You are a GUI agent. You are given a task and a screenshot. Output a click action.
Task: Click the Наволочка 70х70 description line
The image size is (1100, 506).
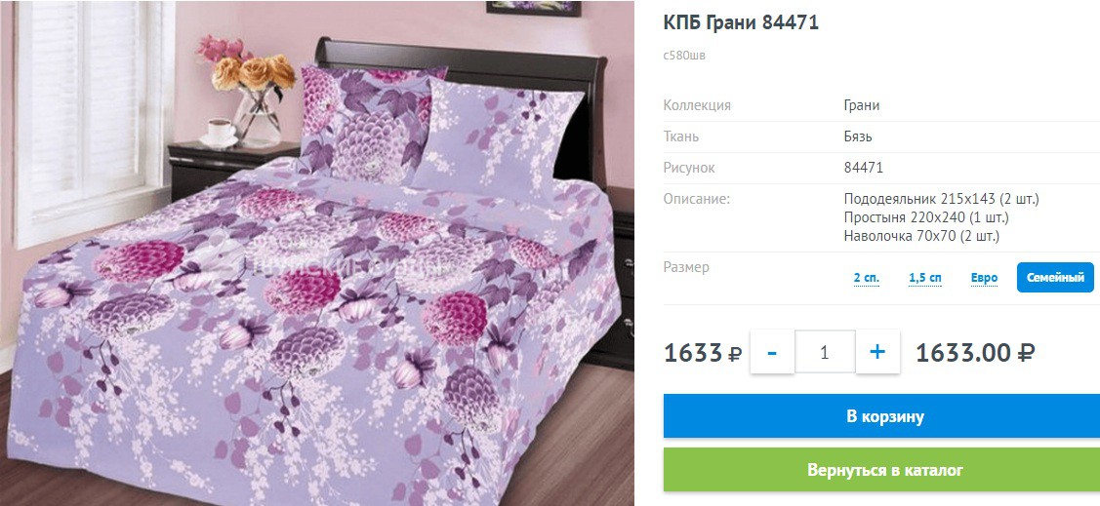pos(921,236)
